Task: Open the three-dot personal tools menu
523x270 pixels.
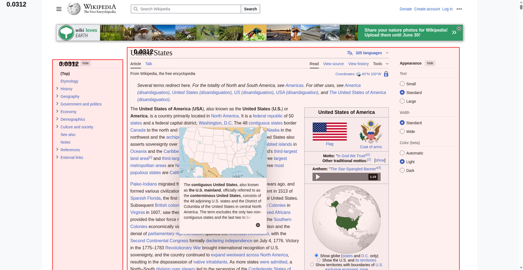Action: coord(459,9)
